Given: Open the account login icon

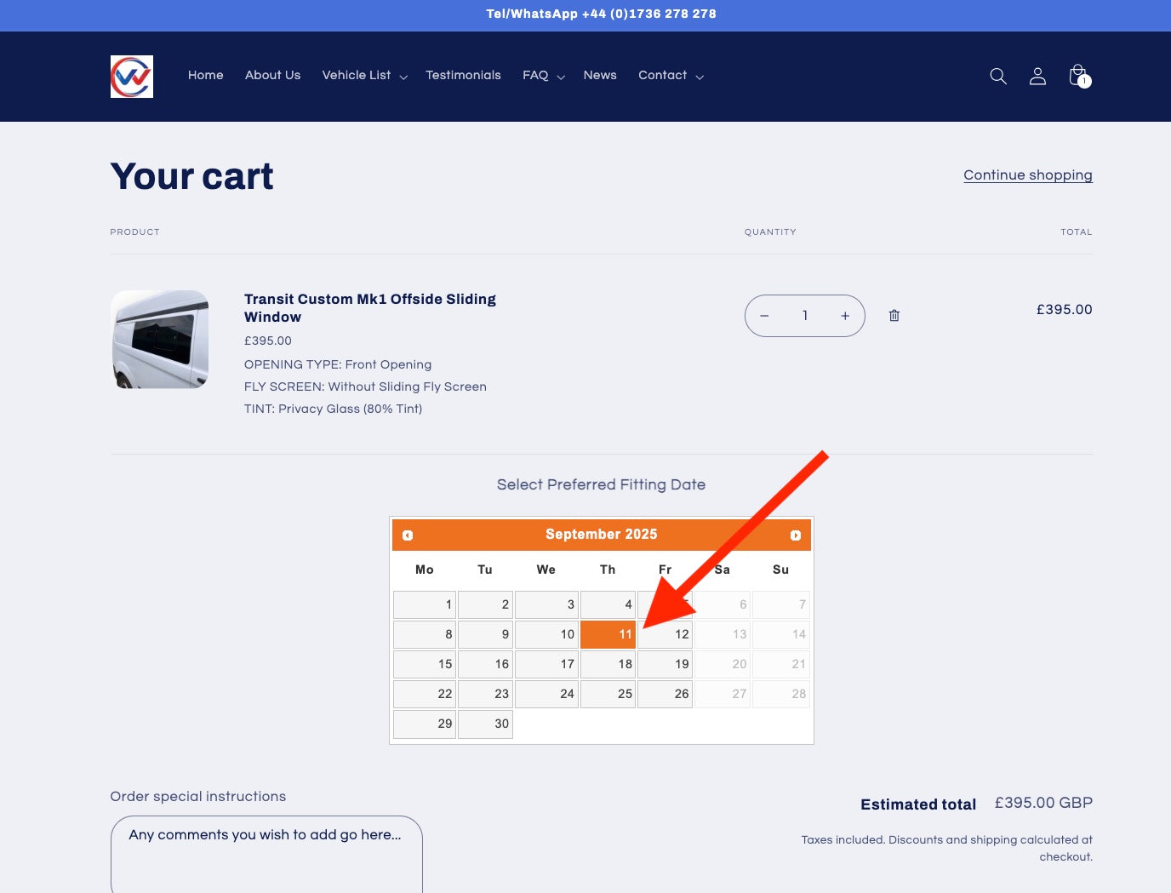Looking at the screenshot, I should coord(1037,77).
